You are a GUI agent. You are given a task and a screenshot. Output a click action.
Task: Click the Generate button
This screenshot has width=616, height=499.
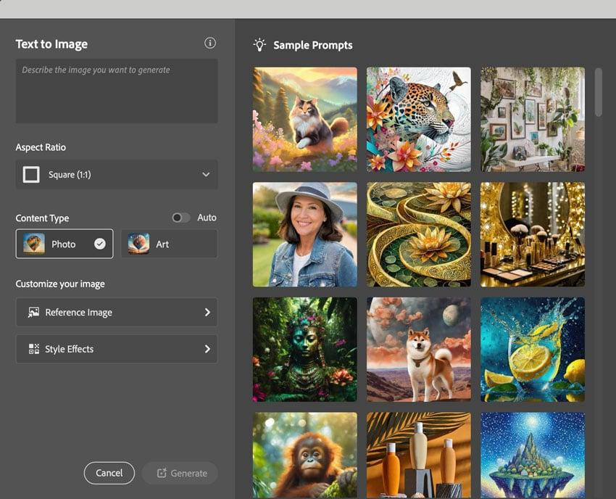[180, 473]
